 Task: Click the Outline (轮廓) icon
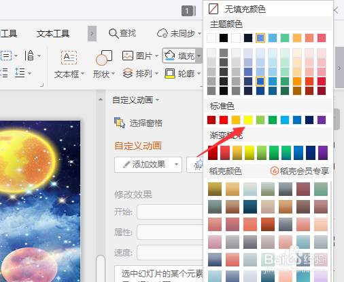[170, 73]
